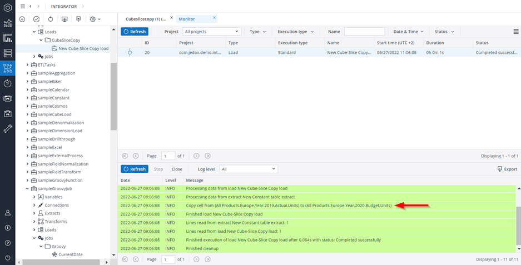The height and width of the screenshot is (265, 521).
Task: Click the plus add-new icon in tree toolbar
Action: point(22,19)
